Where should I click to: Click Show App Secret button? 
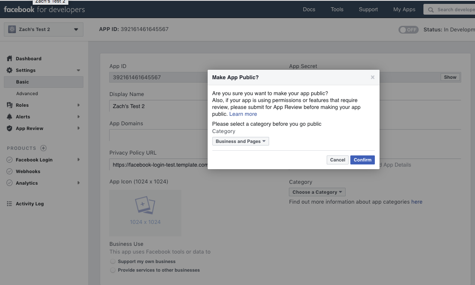[450, 77]
